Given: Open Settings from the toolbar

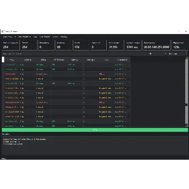Looking at the screenshot, I should [64, 37].
